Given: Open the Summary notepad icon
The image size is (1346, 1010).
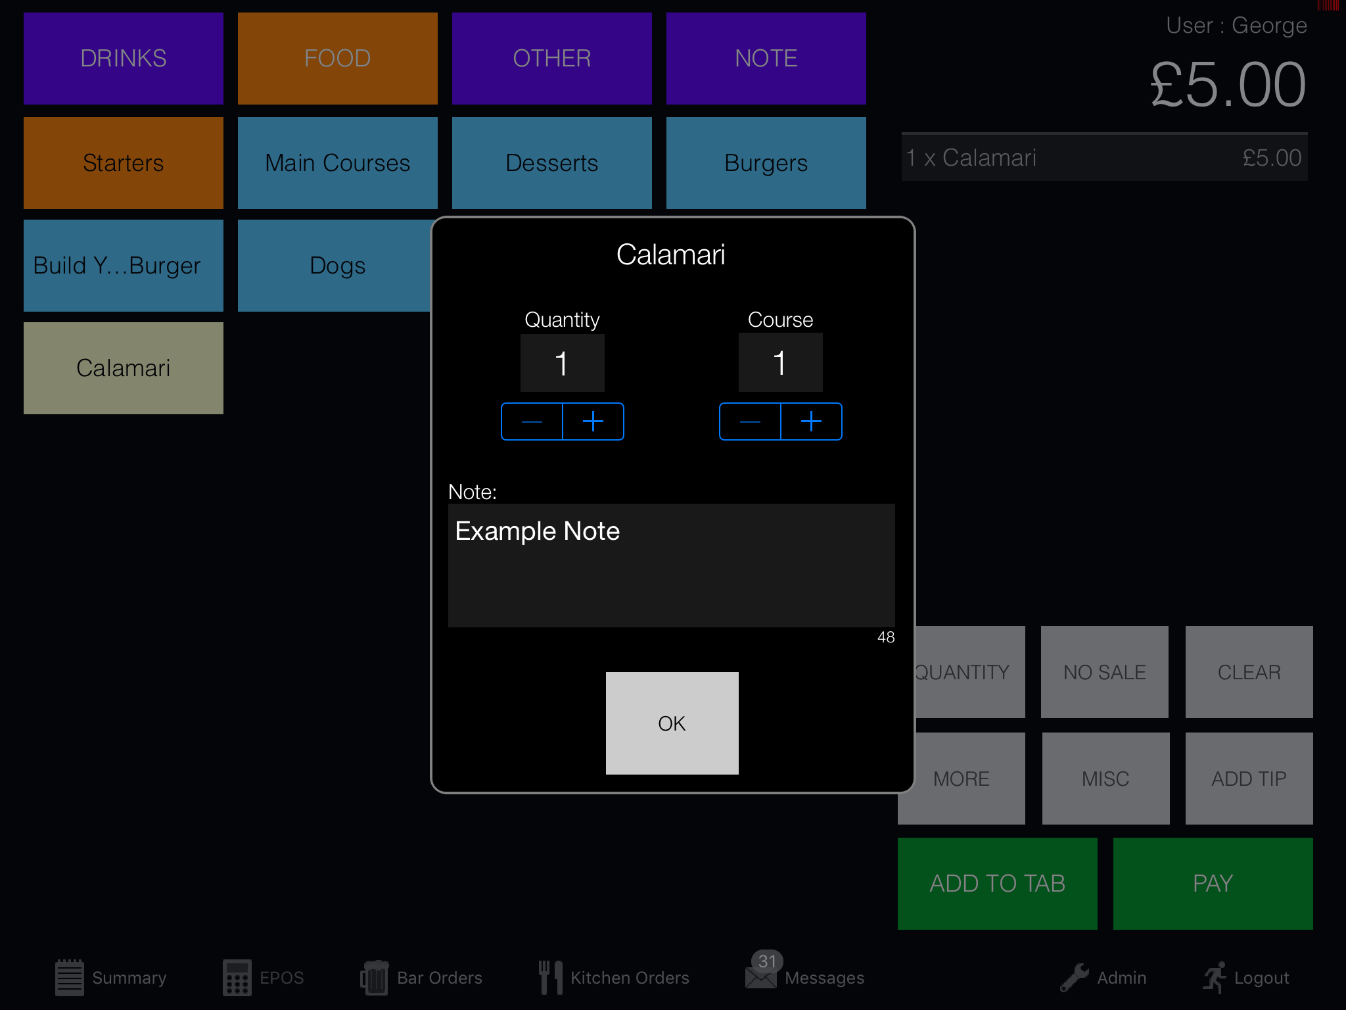Looking at the screenshot, I should click(70, 977).
